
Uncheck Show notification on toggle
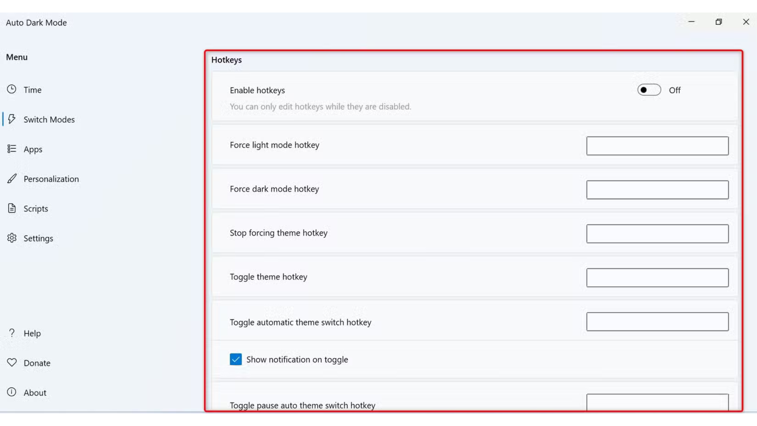[236, 359]
